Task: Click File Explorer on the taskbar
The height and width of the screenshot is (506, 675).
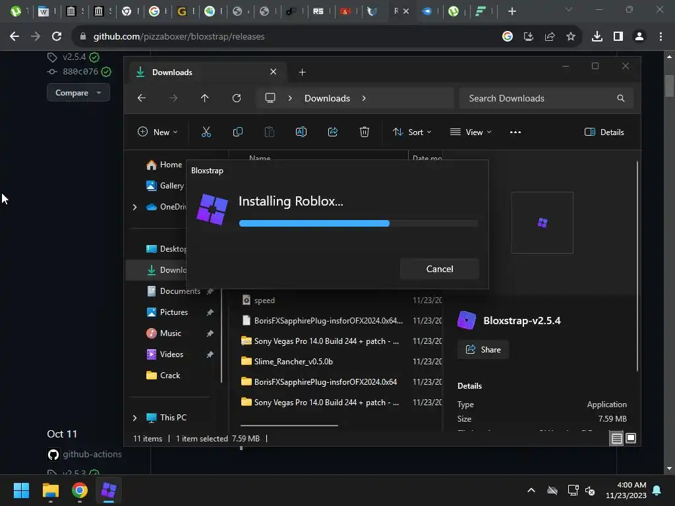Action: 50,490
